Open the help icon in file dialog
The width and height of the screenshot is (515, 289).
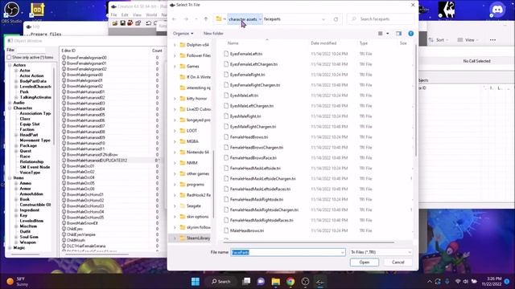(x=411, y=34)
